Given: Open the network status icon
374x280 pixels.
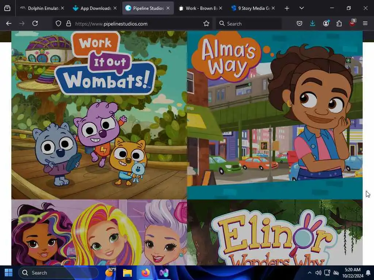Looking at the screenshot, I should tap(327, 273).
